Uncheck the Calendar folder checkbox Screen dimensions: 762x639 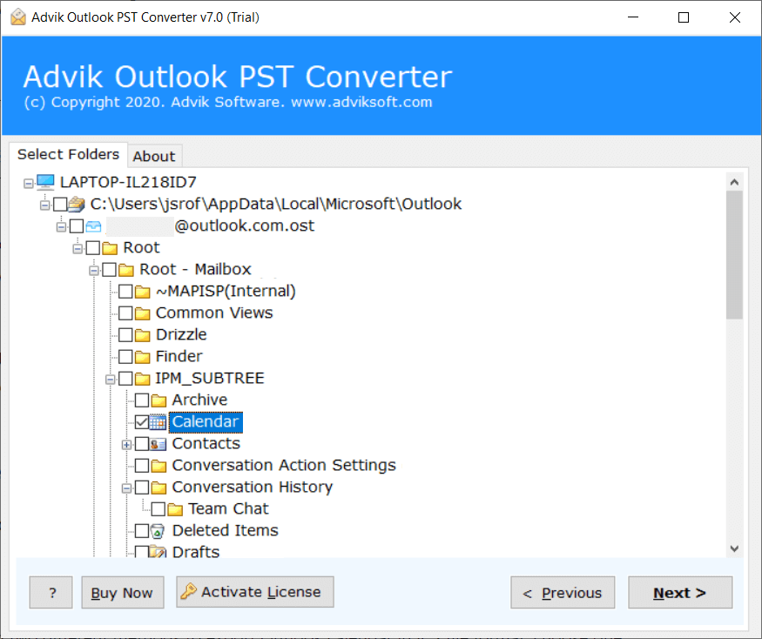[x=142, y=422]
